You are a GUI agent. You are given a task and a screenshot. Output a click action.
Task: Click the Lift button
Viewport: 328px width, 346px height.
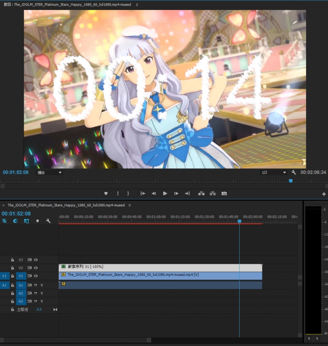click(x=201, y=194)
